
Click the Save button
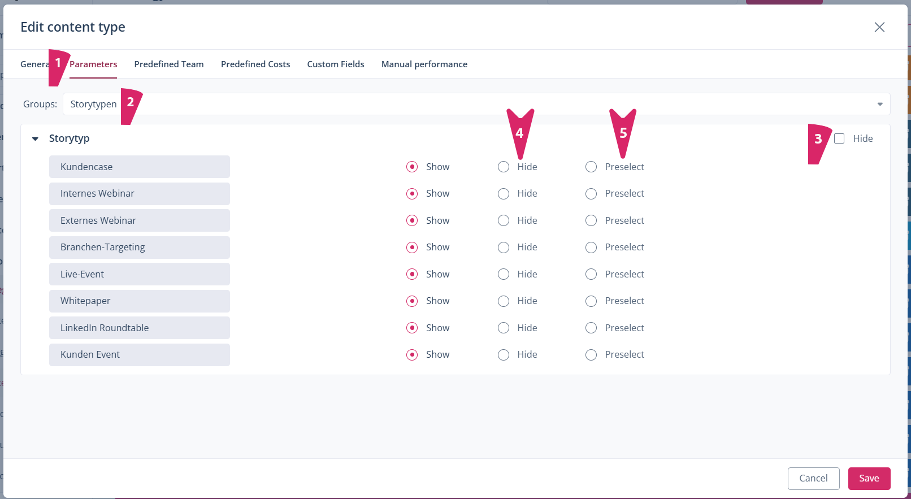point(869,479)
